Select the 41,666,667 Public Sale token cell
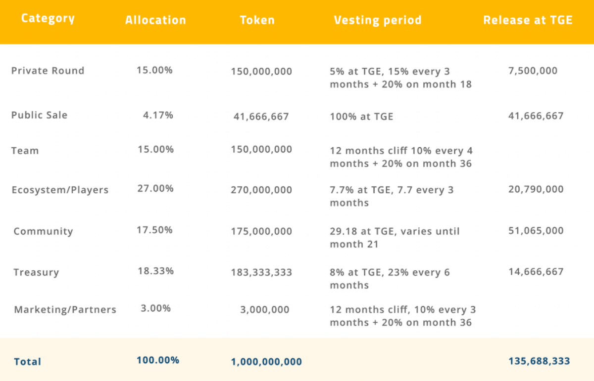This screenshot has width=594, height=381. coord(261,117)
